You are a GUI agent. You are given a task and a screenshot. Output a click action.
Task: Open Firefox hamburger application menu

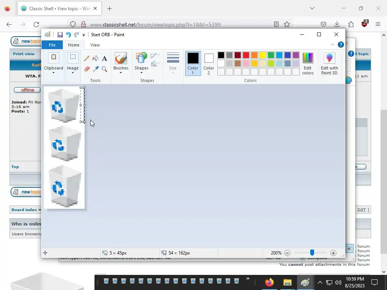(378, 24)
